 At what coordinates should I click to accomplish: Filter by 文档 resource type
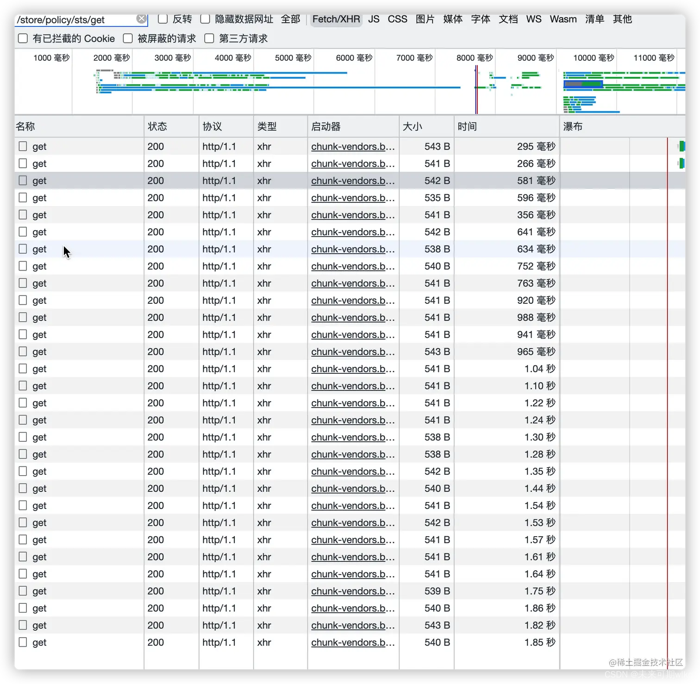point(508,19)
